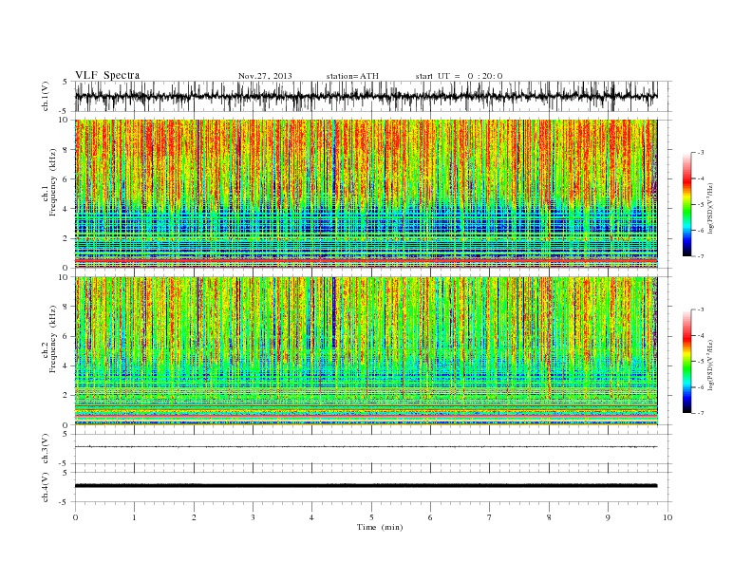752x581 pixels.
Task: Click the "2" kHz tick of ch.2 spectrogram
Action: [66, 395]
